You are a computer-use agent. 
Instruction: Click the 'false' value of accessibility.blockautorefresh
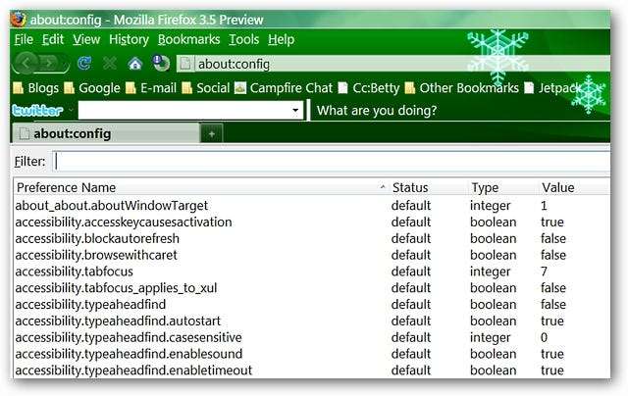553,238
